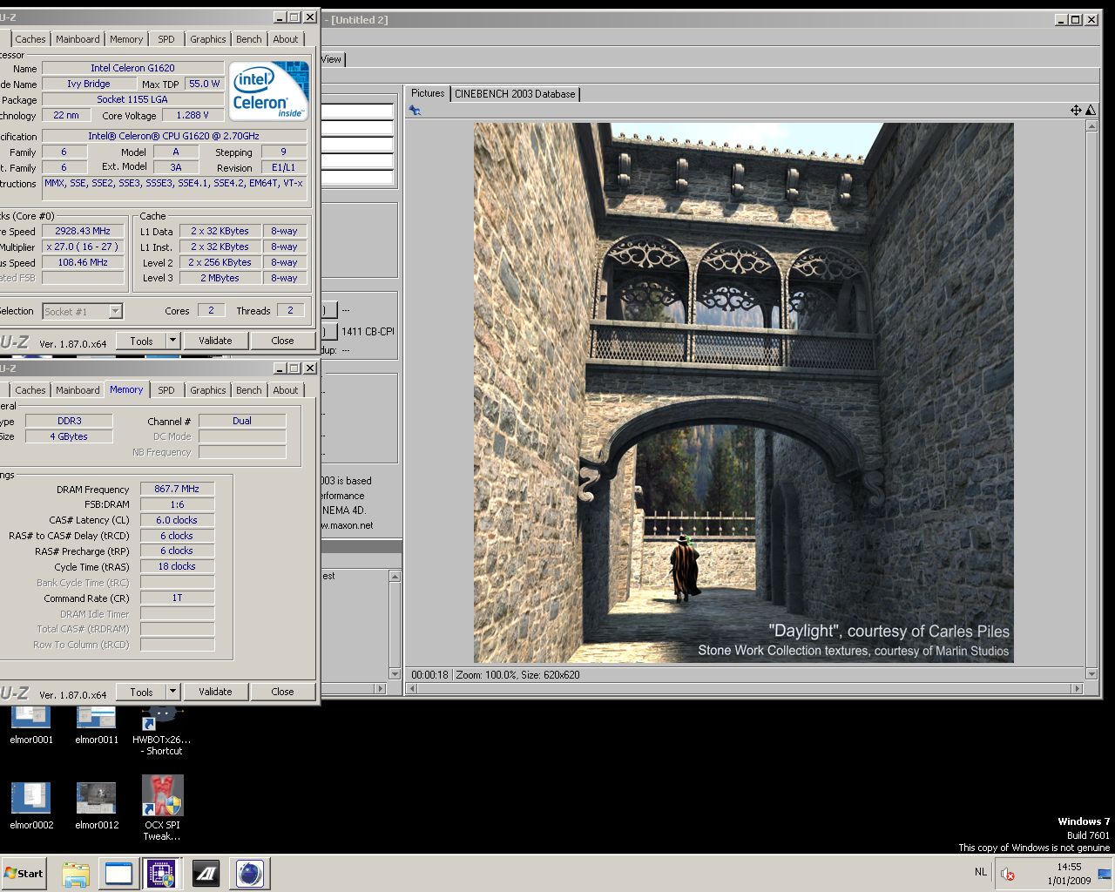The width and height of the screenshot is (1115, 892).
Task: Expand the Tools dropdown arrow in the lower CPU-Z window
Action: [x=172, y=692]
